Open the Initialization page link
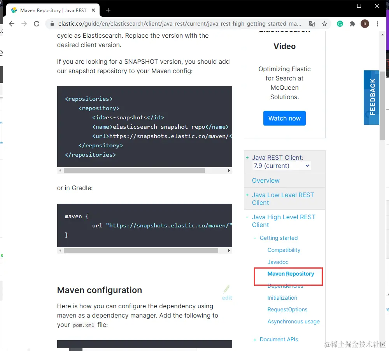Screen dimensions: 389x351 [x=282, y=298]
